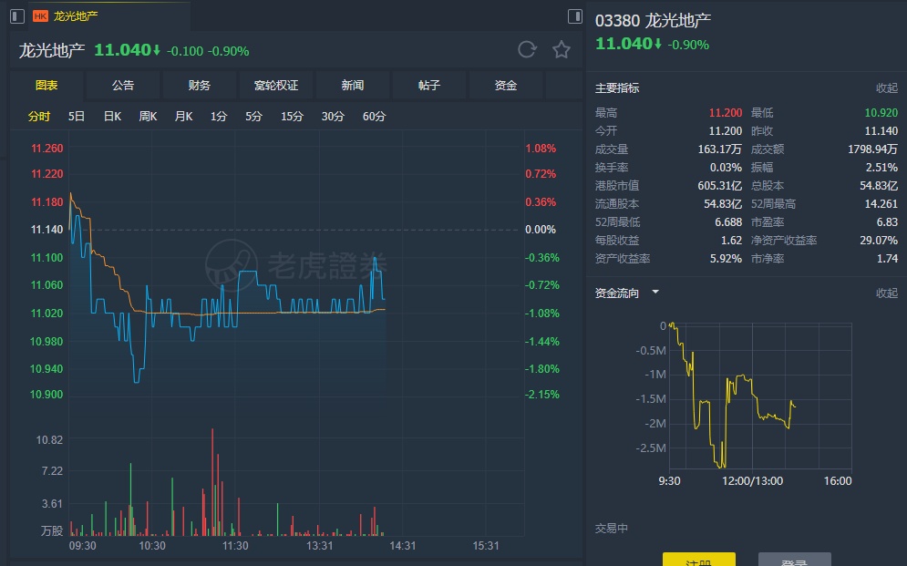Open the 帖子 tab
Screen dimensions: 907x566
[429, 86]
